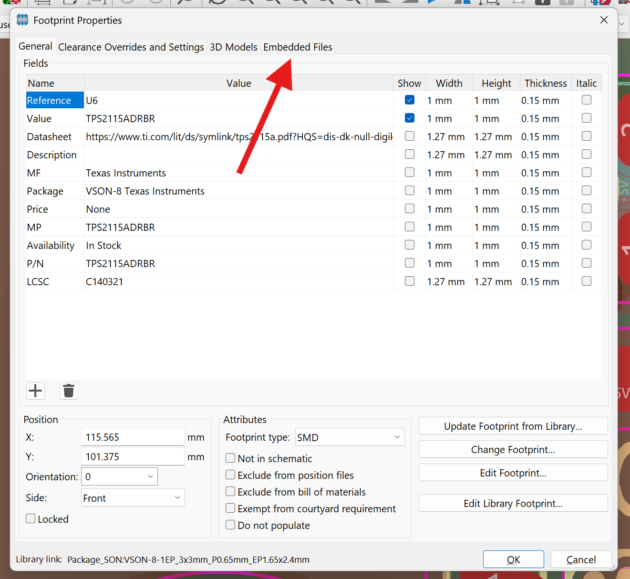Click the undo icon in the top toolbar
This screenshot has height=579, width=630.
point(126,3)
